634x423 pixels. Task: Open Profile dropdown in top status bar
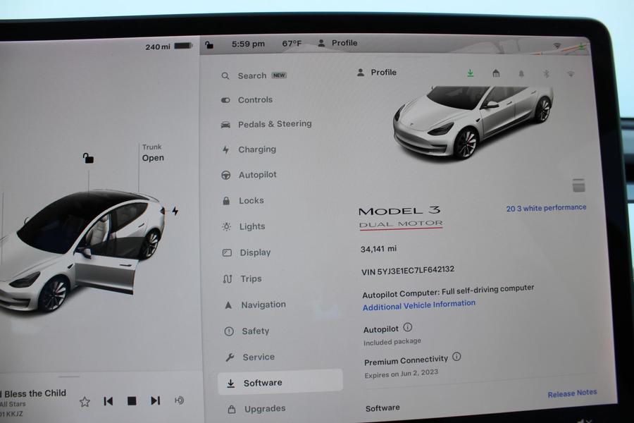(x=338, y=43)
